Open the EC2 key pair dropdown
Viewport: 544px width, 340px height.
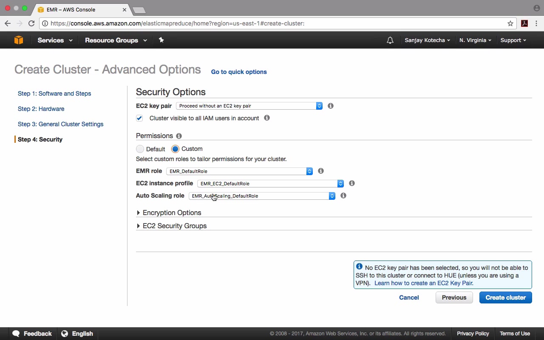pos(249,106)
